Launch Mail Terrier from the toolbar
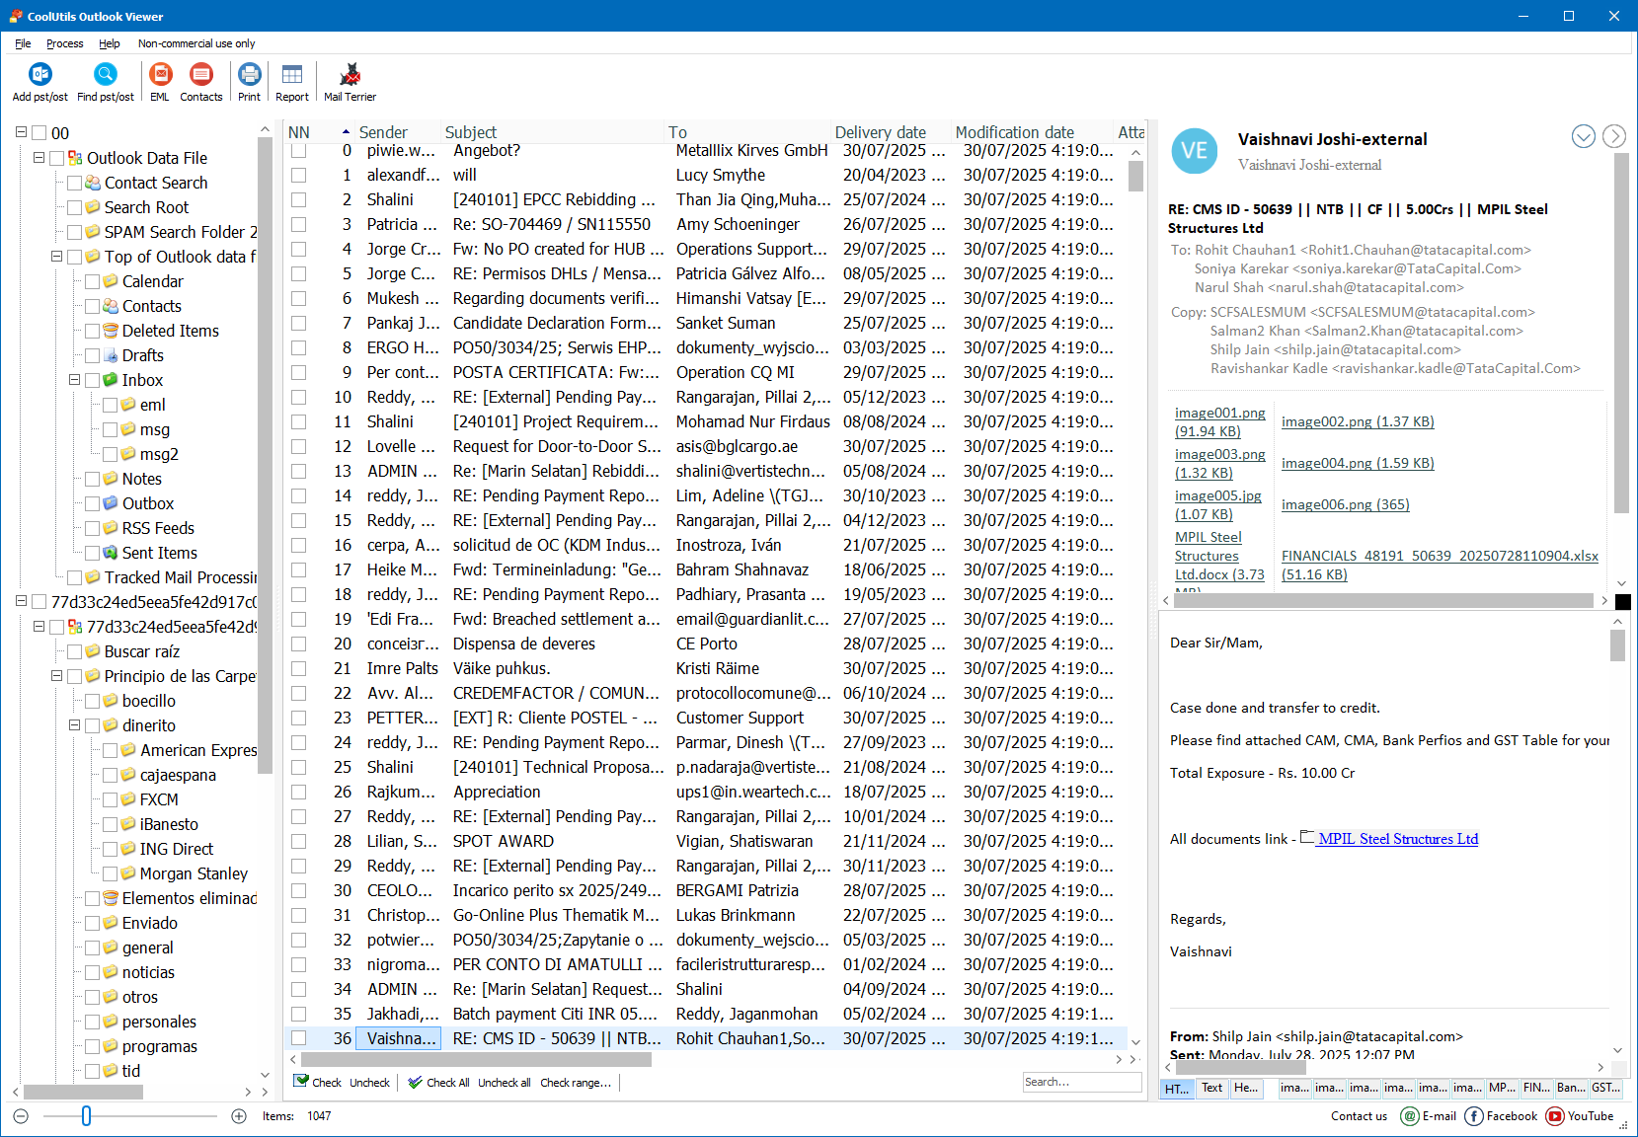1638x1137 pixels. [x=350, y=82]
